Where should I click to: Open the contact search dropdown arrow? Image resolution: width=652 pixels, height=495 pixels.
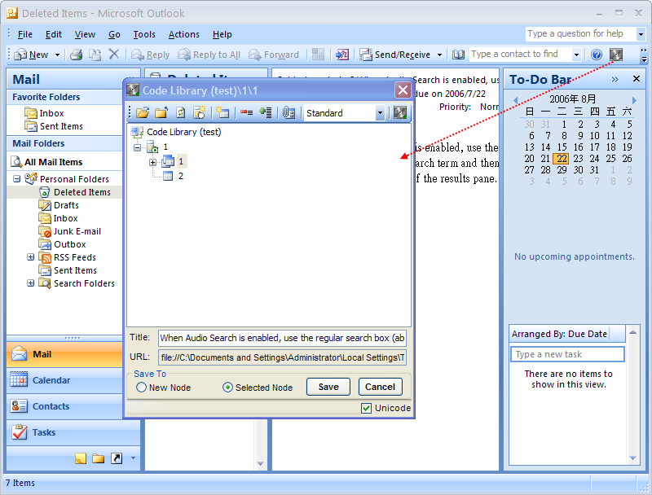(576, 55)
